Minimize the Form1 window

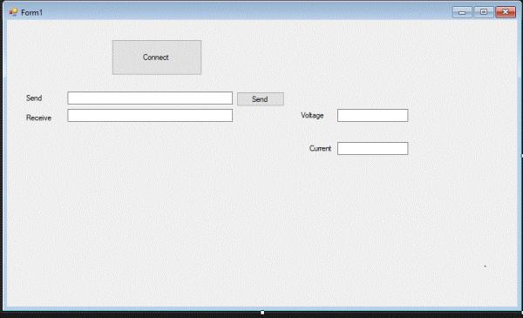pyautogui.click(x=462, y=12)
